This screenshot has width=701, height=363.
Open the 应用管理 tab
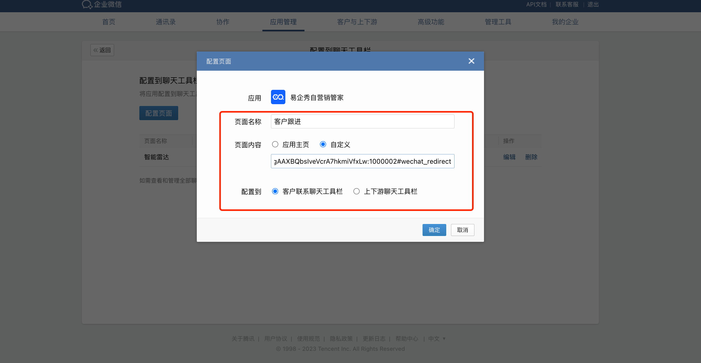pyautogui.click(x=283, y=22)
